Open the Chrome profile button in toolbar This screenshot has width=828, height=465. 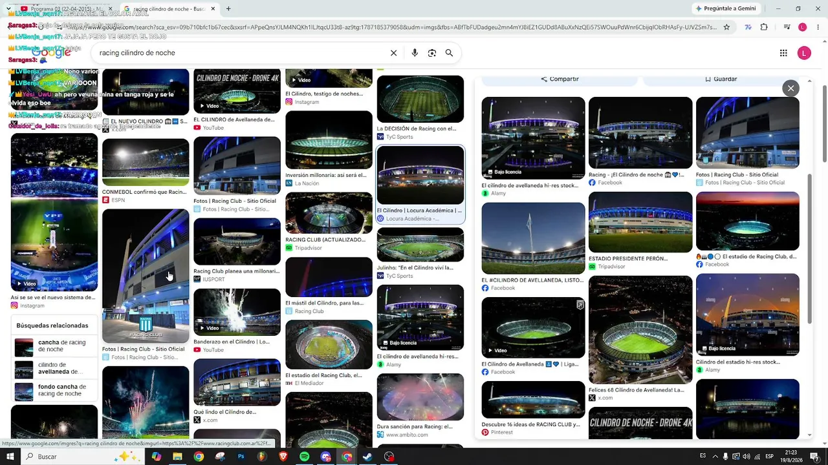pyautogui.click(x=803, y=27)
